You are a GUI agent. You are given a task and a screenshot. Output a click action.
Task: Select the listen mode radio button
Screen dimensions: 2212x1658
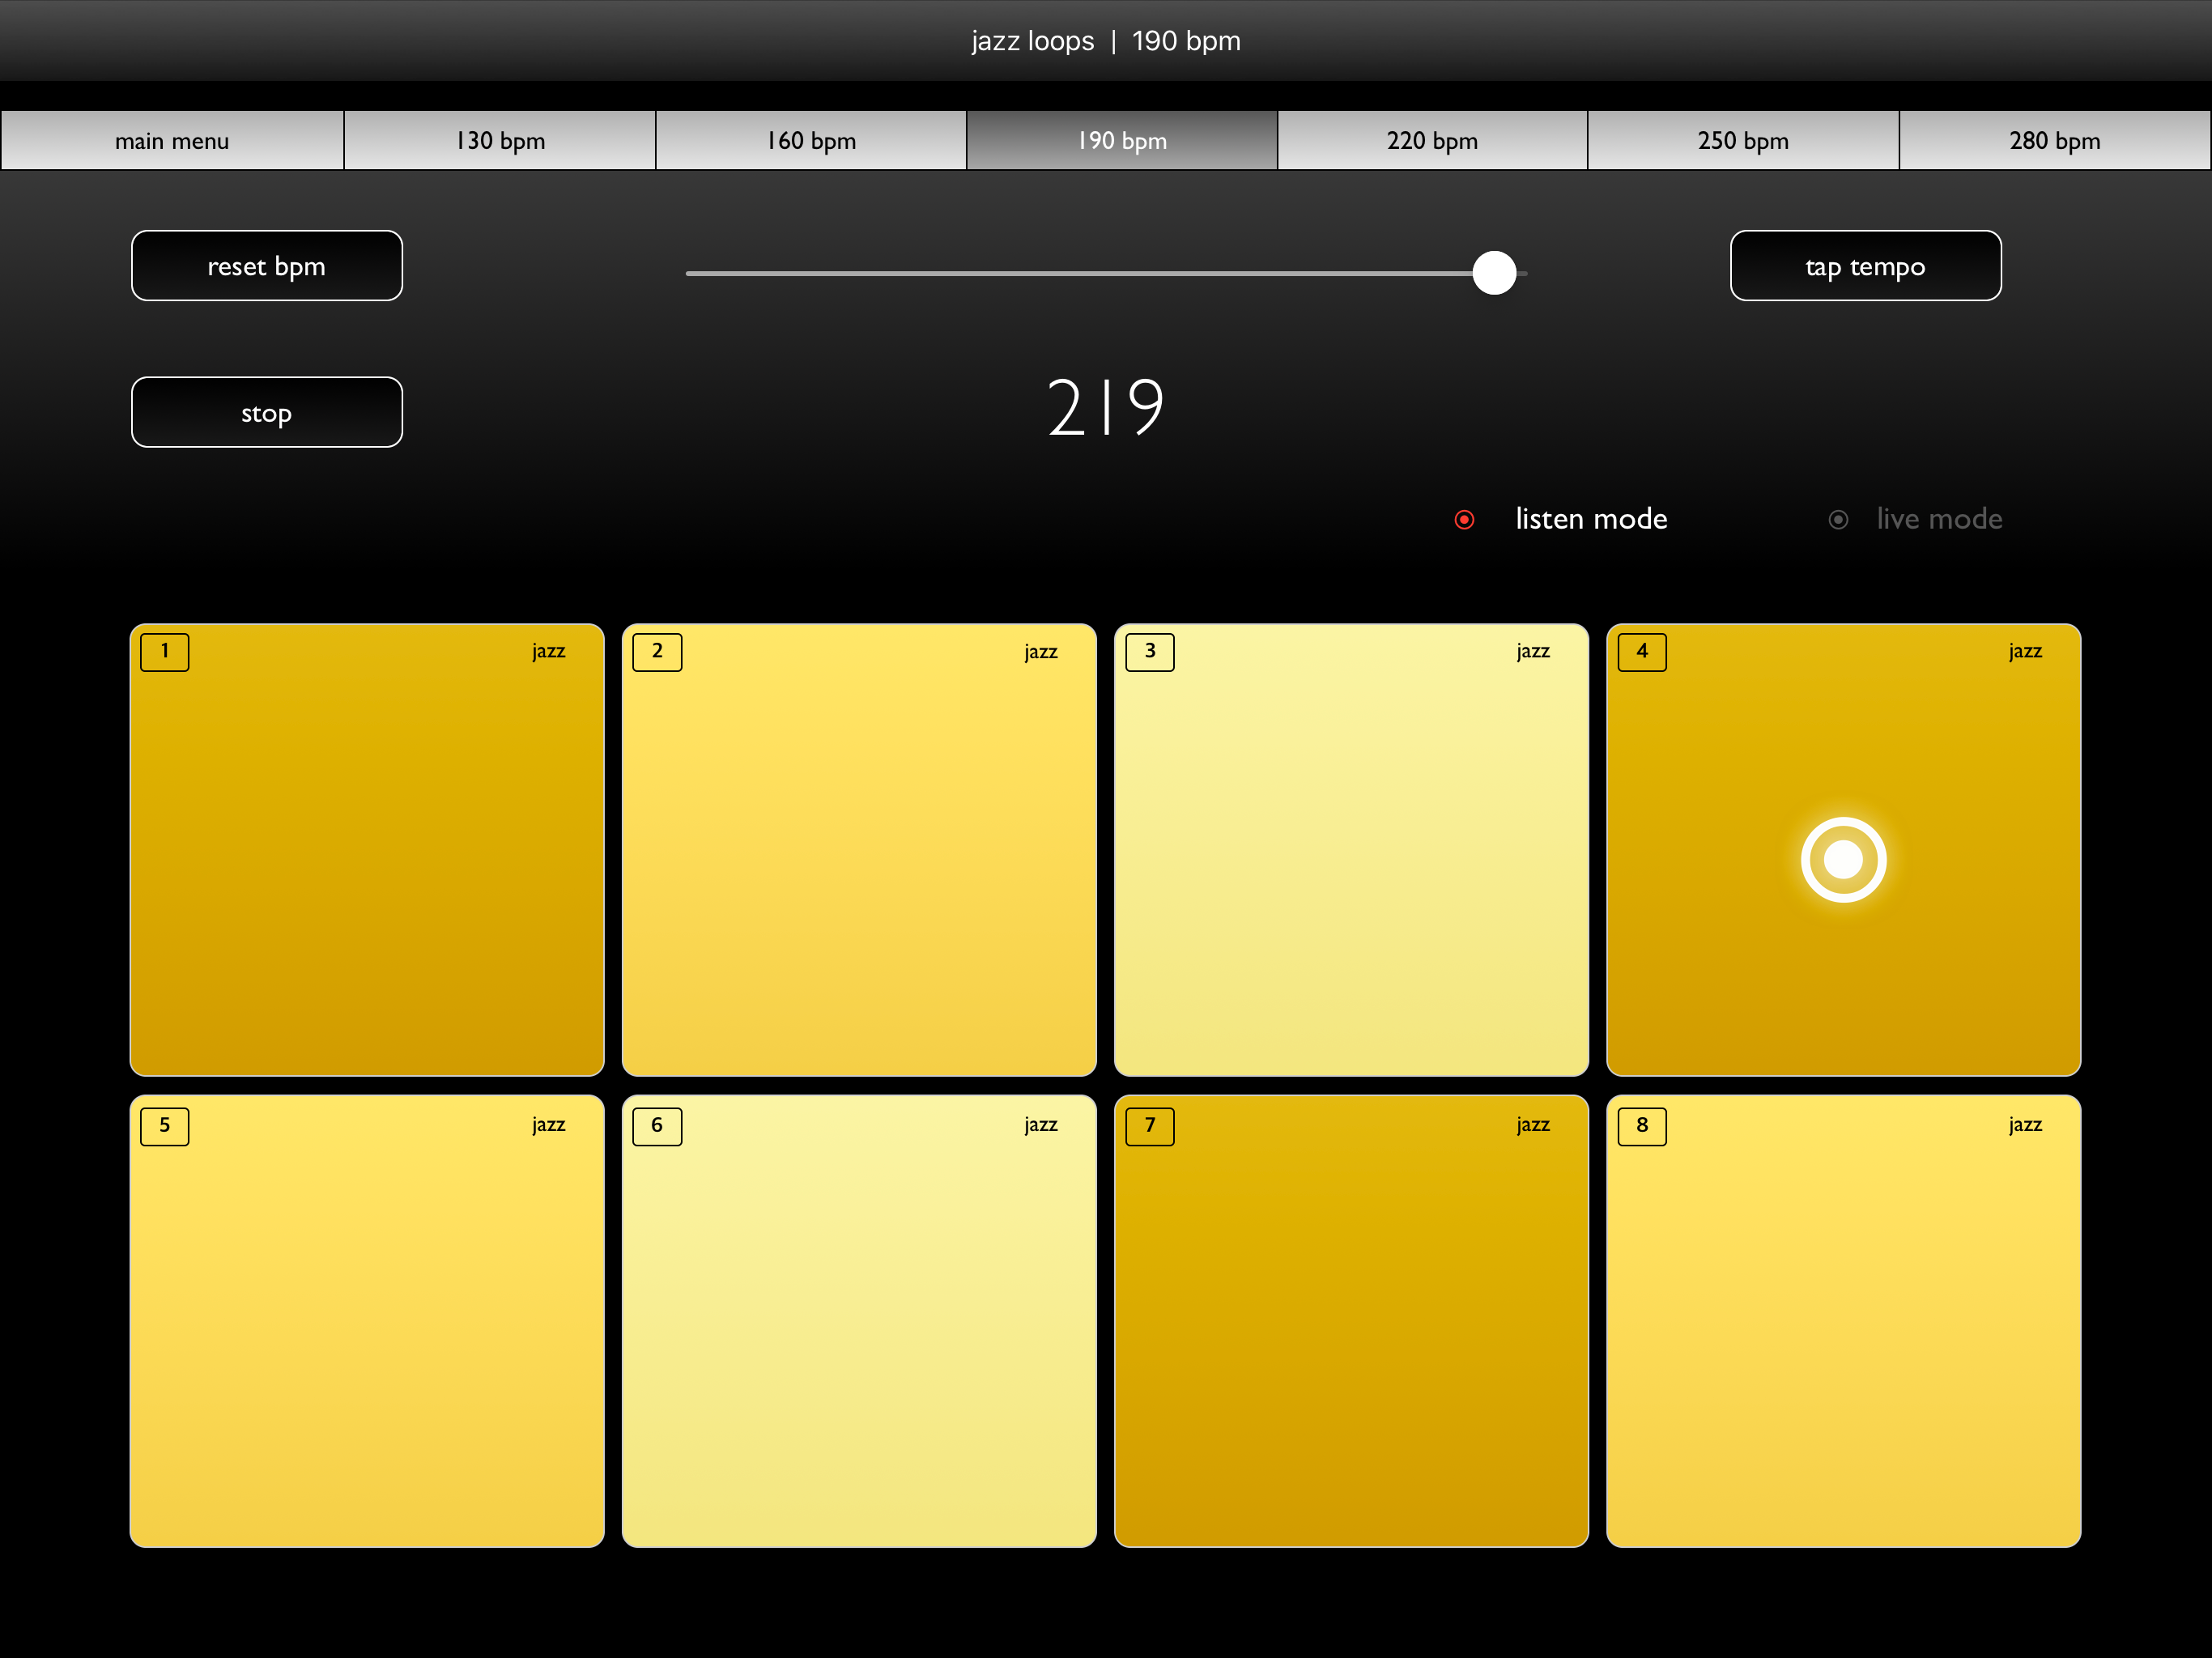click(1464, 519)
